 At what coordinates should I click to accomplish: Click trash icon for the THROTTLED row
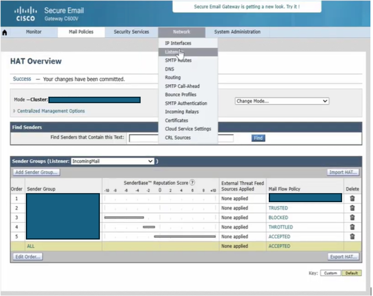click(352, 227)
